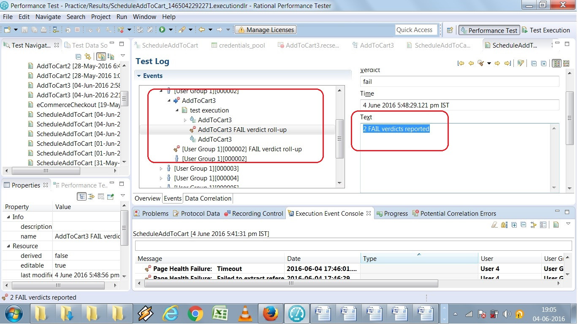Viewport: 578px width, 327px height.
Task: Open dropdown arrow next to New wizard
Action: [x=16, y=30]
